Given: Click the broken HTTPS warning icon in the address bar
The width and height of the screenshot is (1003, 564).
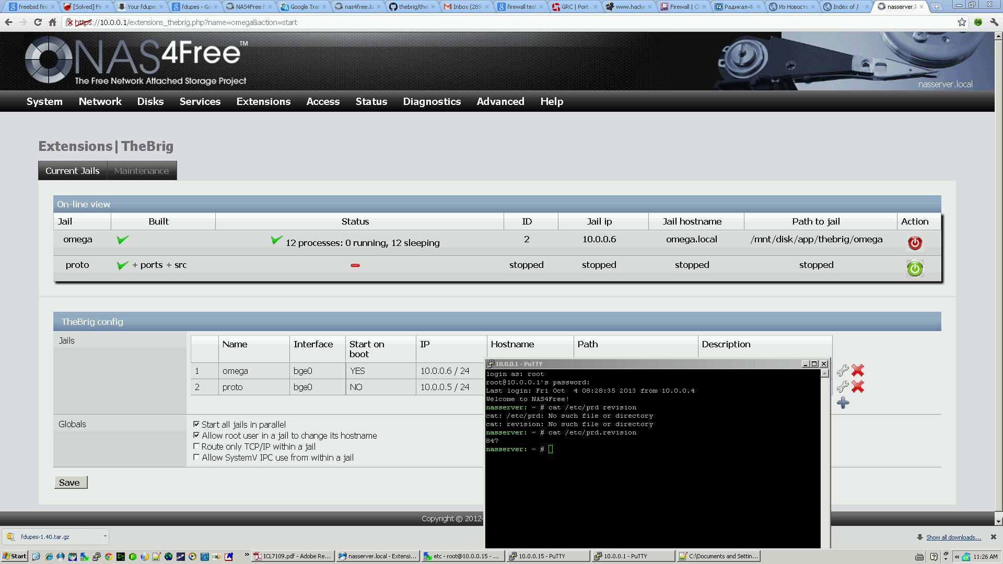Looking at the screenshot, I should click(x=69, y=22).
